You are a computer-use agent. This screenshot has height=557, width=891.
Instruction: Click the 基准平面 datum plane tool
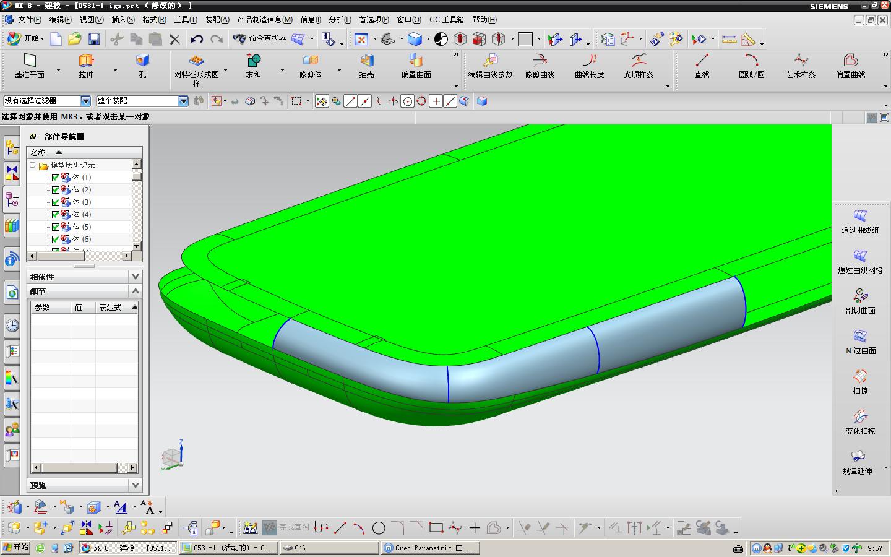coord(30,66)
